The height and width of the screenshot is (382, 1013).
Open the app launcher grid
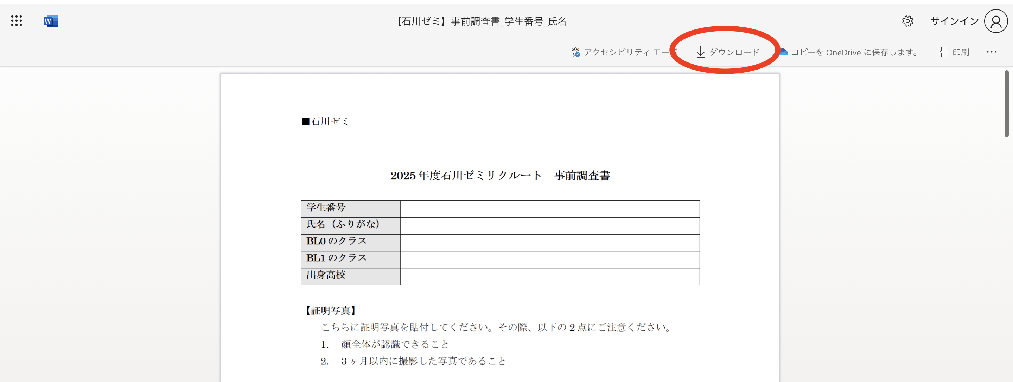17,21
